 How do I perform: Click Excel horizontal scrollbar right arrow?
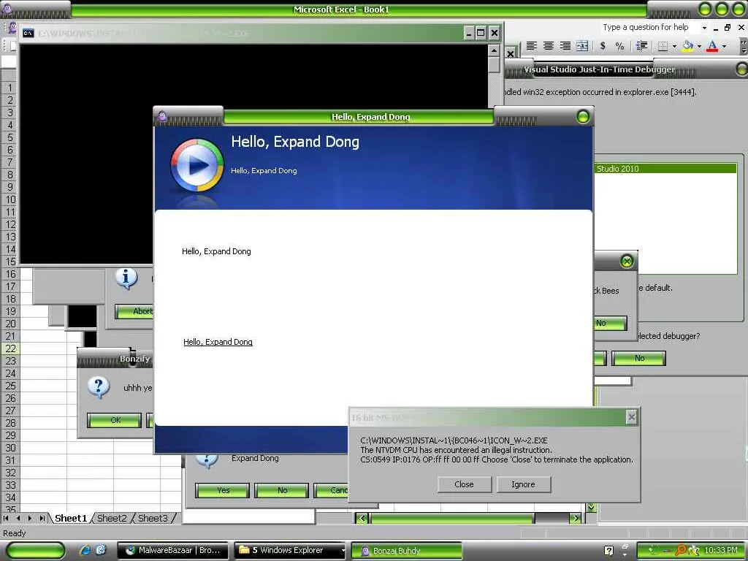pos(576,518)
